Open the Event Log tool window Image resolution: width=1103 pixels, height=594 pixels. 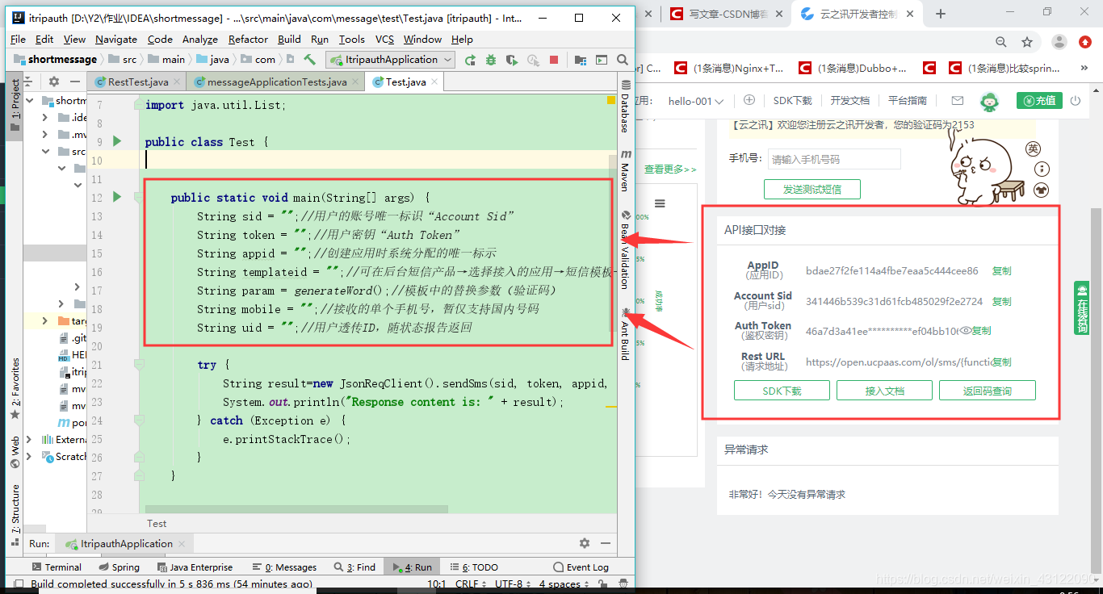click(x=581, y=567)
